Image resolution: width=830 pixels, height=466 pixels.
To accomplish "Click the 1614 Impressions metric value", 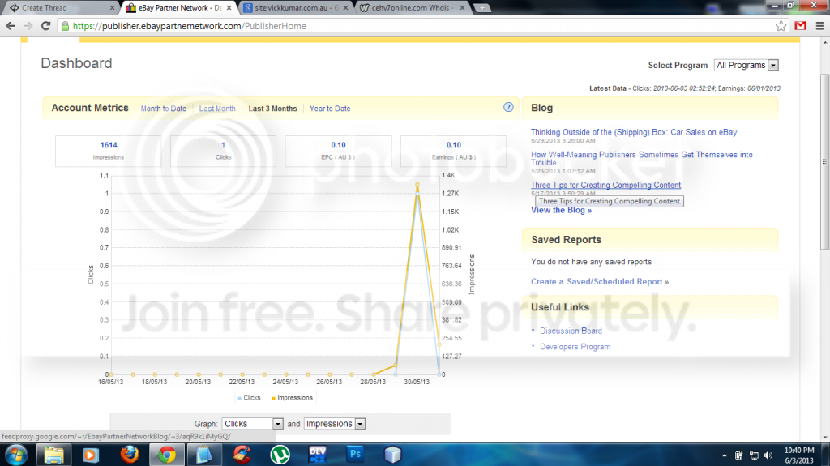I will 109,145.
